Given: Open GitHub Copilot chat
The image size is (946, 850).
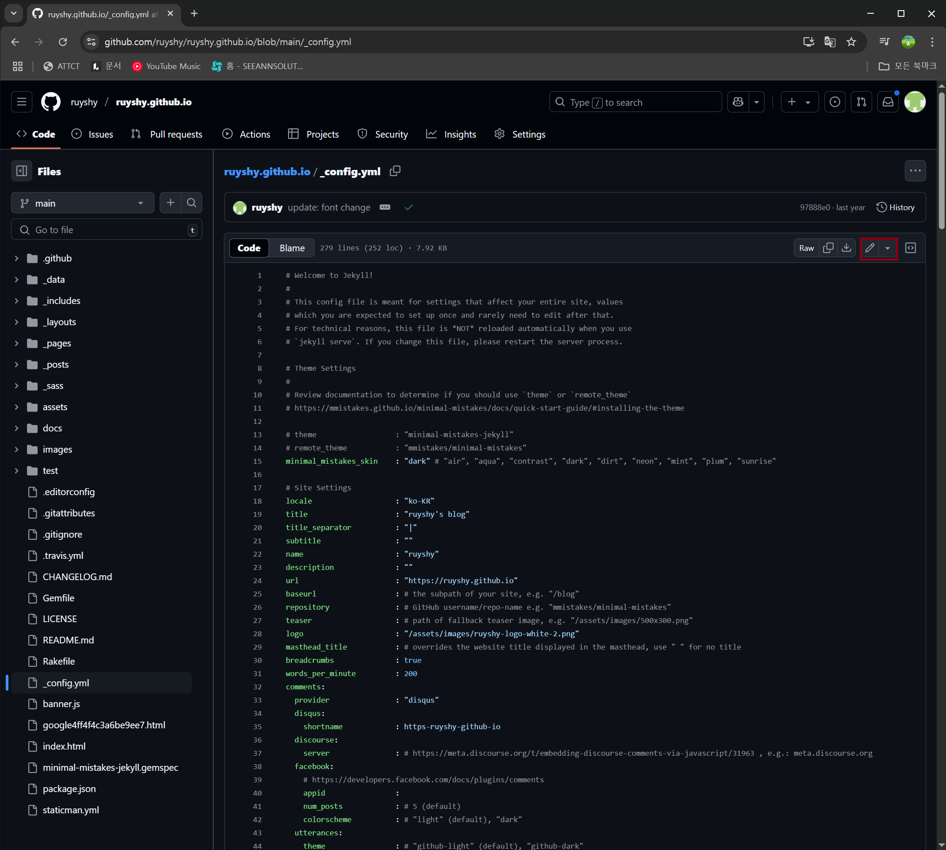Looking at the screenshot, I should (x=737, y=101).
